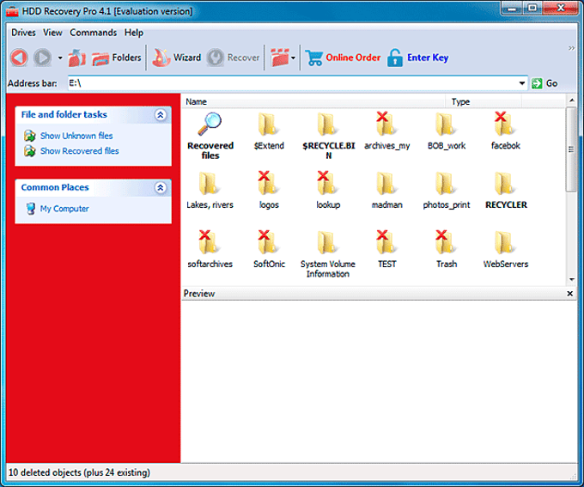Viewport: 584px width, 487px height.
Task: Open the navigation history dropdown arrow
Action: [60, 58]
